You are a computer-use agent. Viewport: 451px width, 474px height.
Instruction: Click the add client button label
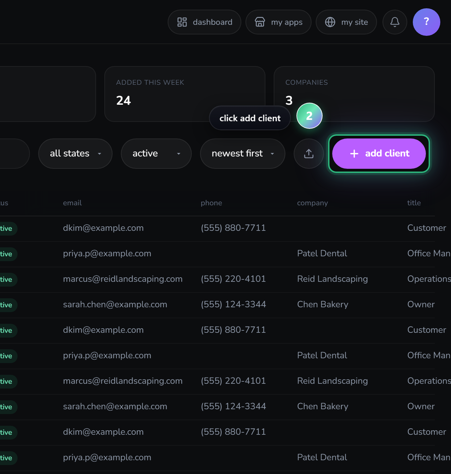(x=387, y=153)
